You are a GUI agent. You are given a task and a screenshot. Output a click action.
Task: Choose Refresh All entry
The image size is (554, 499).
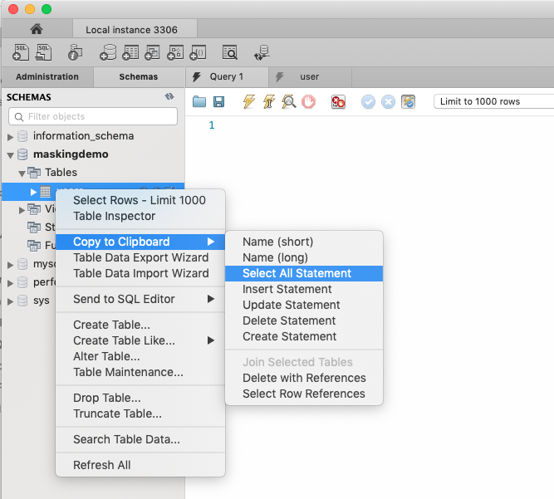click(140, 465)
